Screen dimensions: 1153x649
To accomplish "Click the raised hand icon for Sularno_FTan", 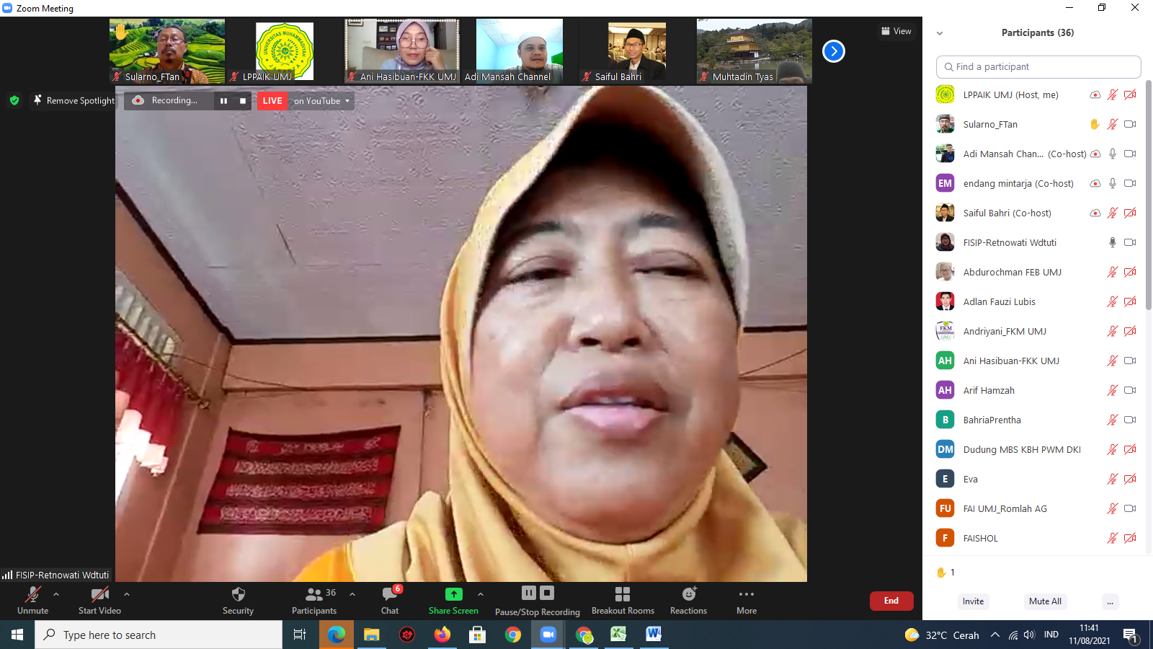I will pyautogui.click(x=1095, y=124).
